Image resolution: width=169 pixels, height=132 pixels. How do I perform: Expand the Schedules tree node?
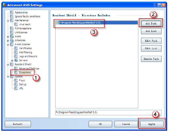[8, 41]
